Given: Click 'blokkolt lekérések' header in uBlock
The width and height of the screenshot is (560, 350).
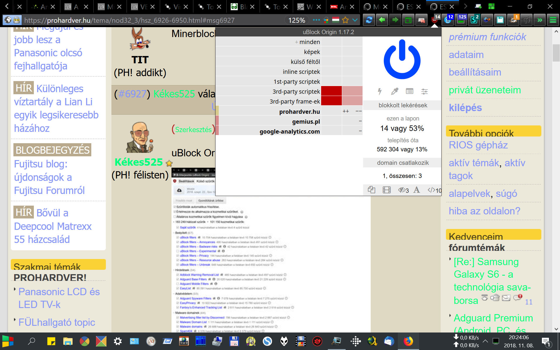Looking at the screenshot, I should [x=402, y=105].
